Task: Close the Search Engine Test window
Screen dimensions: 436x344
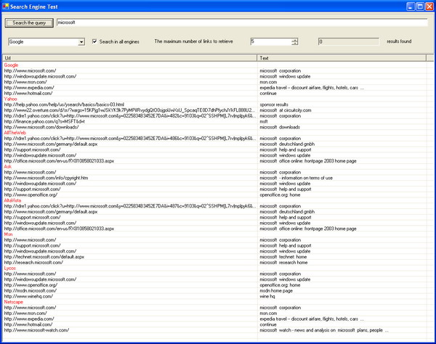Action: coord(429,7)
